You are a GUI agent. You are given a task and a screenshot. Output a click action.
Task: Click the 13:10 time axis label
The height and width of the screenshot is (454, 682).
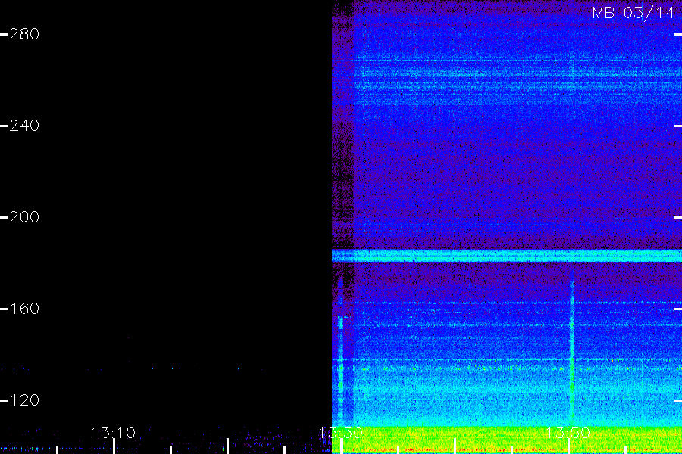click(114, 433)
